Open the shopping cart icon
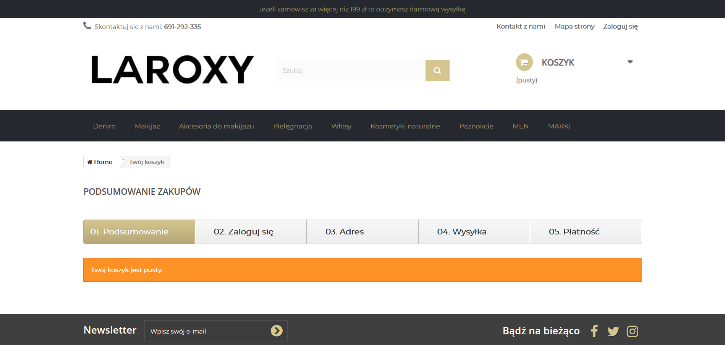Image resolution: width=725 pixels, height=345 pixels. [524, 62]
